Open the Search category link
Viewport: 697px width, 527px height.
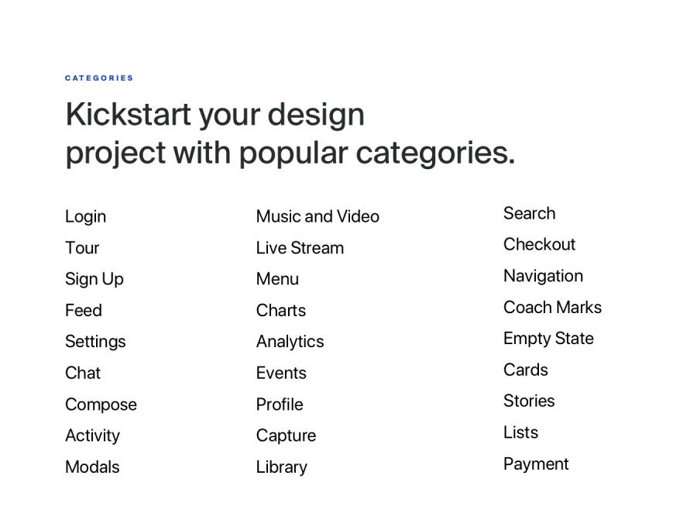[x=529, y=213]
